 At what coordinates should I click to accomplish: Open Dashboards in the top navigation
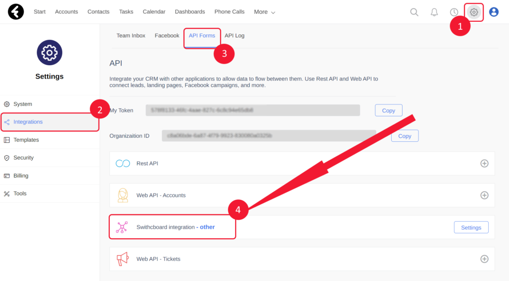(190, 12)
